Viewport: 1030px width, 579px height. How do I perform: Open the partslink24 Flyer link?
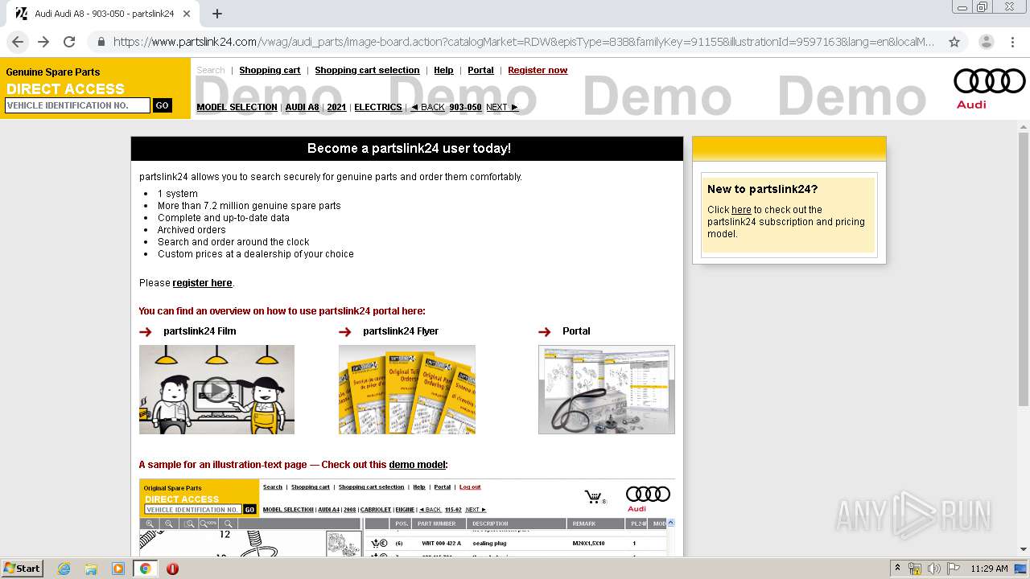[x=401, y=331]
